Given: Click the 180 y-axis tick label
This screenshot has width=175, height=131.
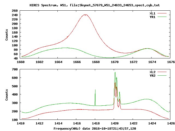Looking at the screenshot, I should [15, 28].
